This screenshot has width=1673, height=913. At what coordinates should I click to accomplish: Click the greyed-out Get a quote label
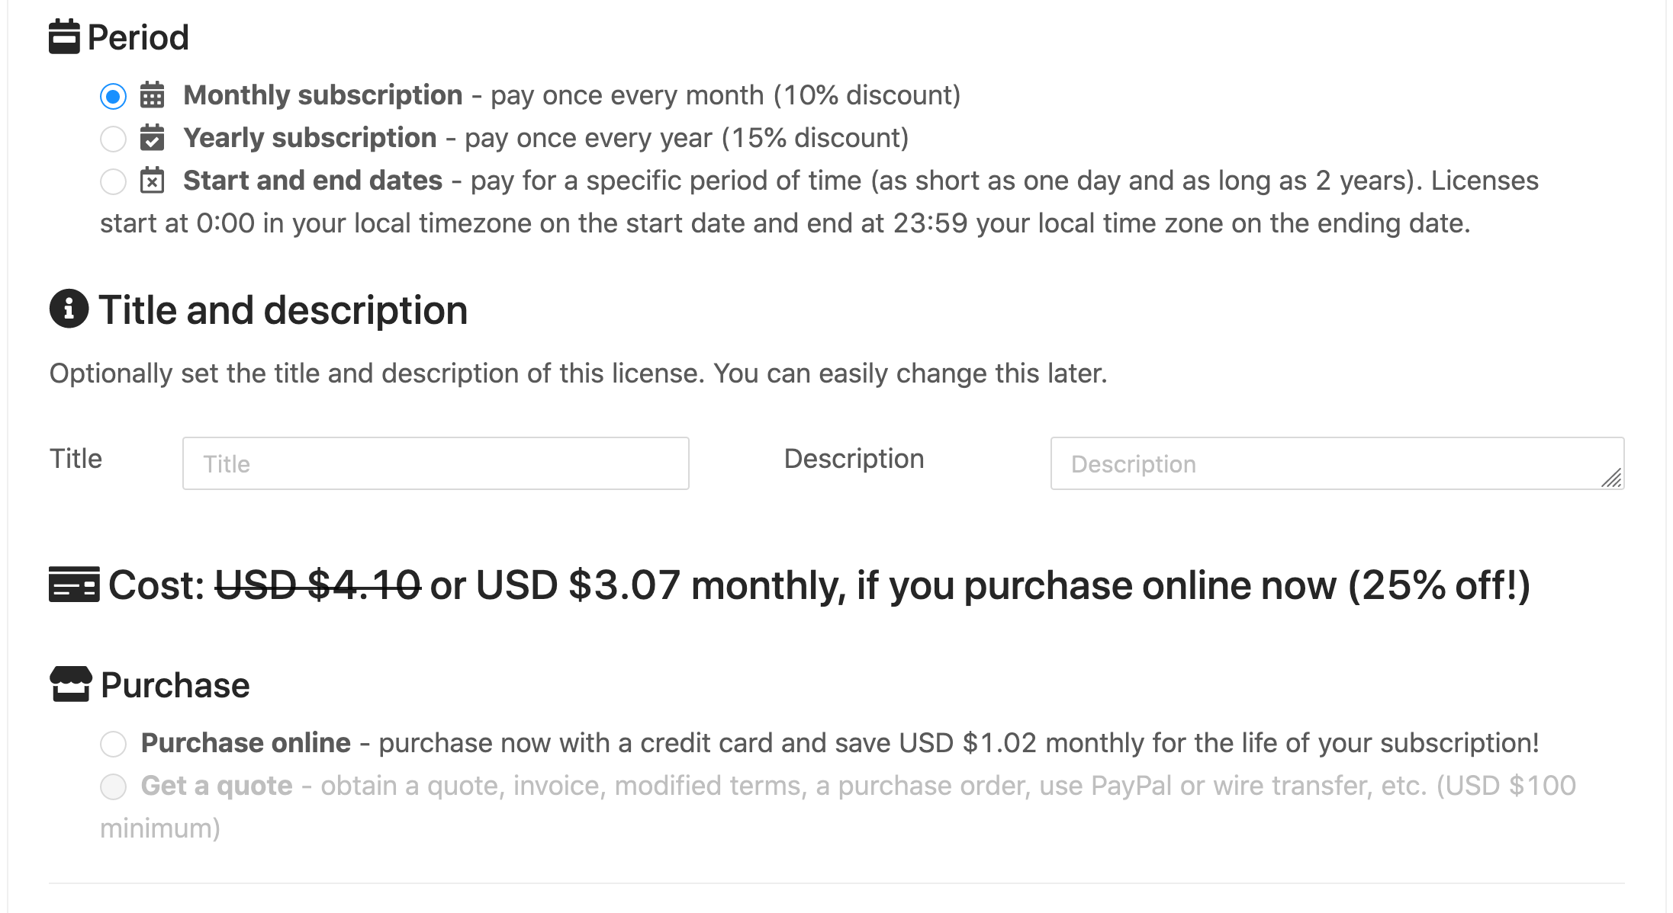click(217, 786)
